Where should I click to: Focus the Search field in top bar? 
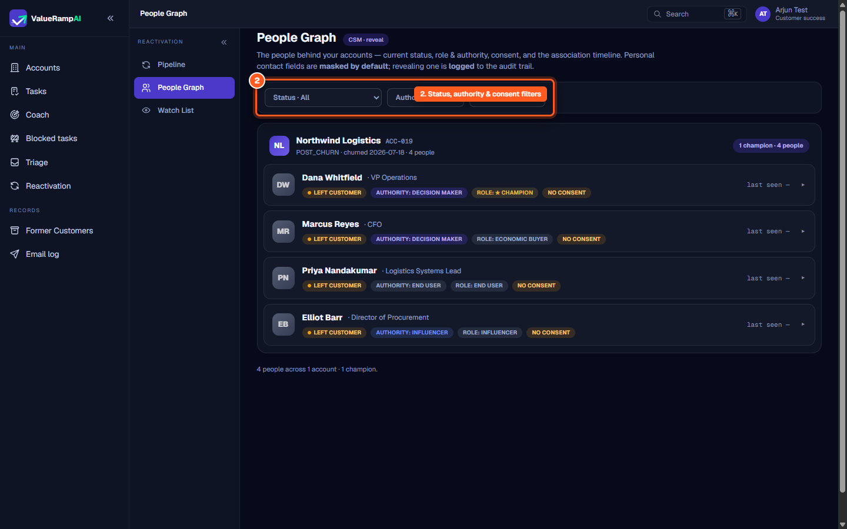[x=697, y=14]
